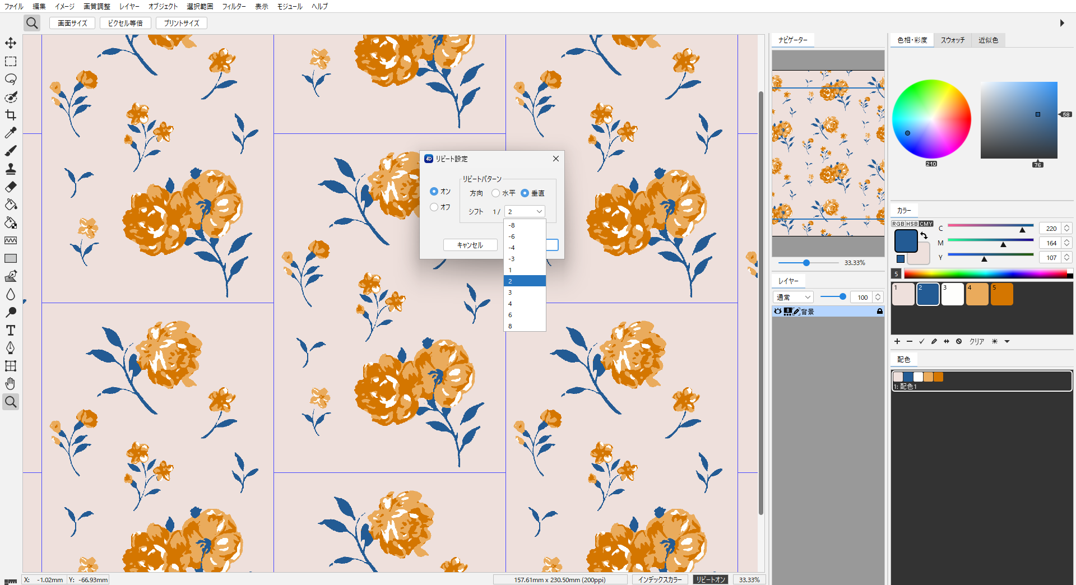Select the Zoom tool in the left toolbar
Viewport: 1076px width, 585px height.
tap(11, 402)
